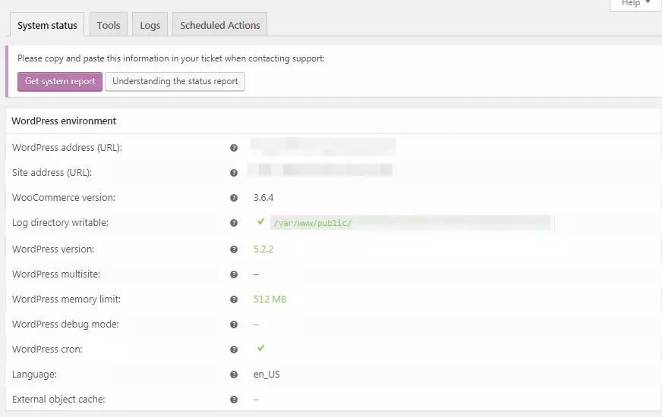Click the WordPress cron label

[47, 349]
